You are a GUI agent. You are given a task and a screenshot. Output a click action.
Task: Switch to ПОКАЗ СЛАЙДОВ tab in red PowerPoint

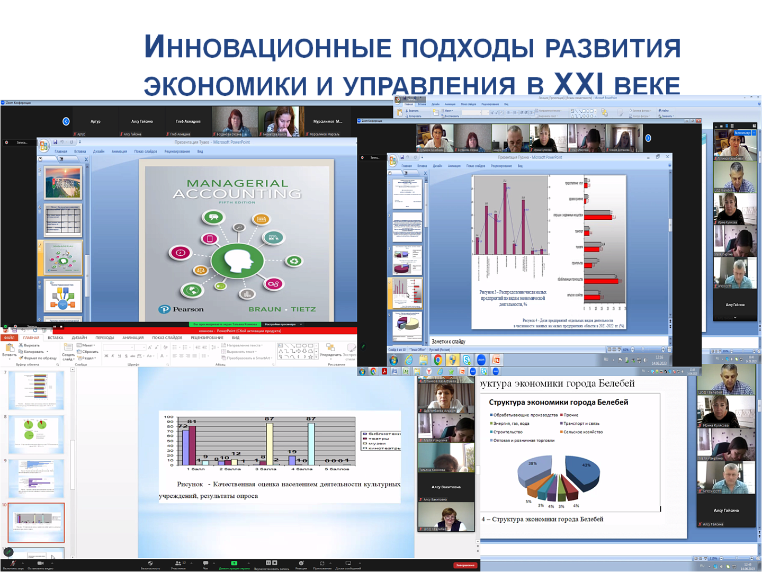167,337
